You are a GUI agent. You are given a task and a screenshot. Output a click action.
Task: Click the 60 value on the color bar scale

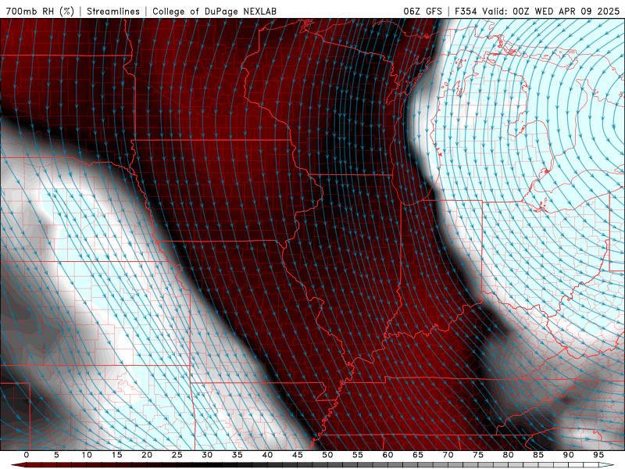(387, 455)
